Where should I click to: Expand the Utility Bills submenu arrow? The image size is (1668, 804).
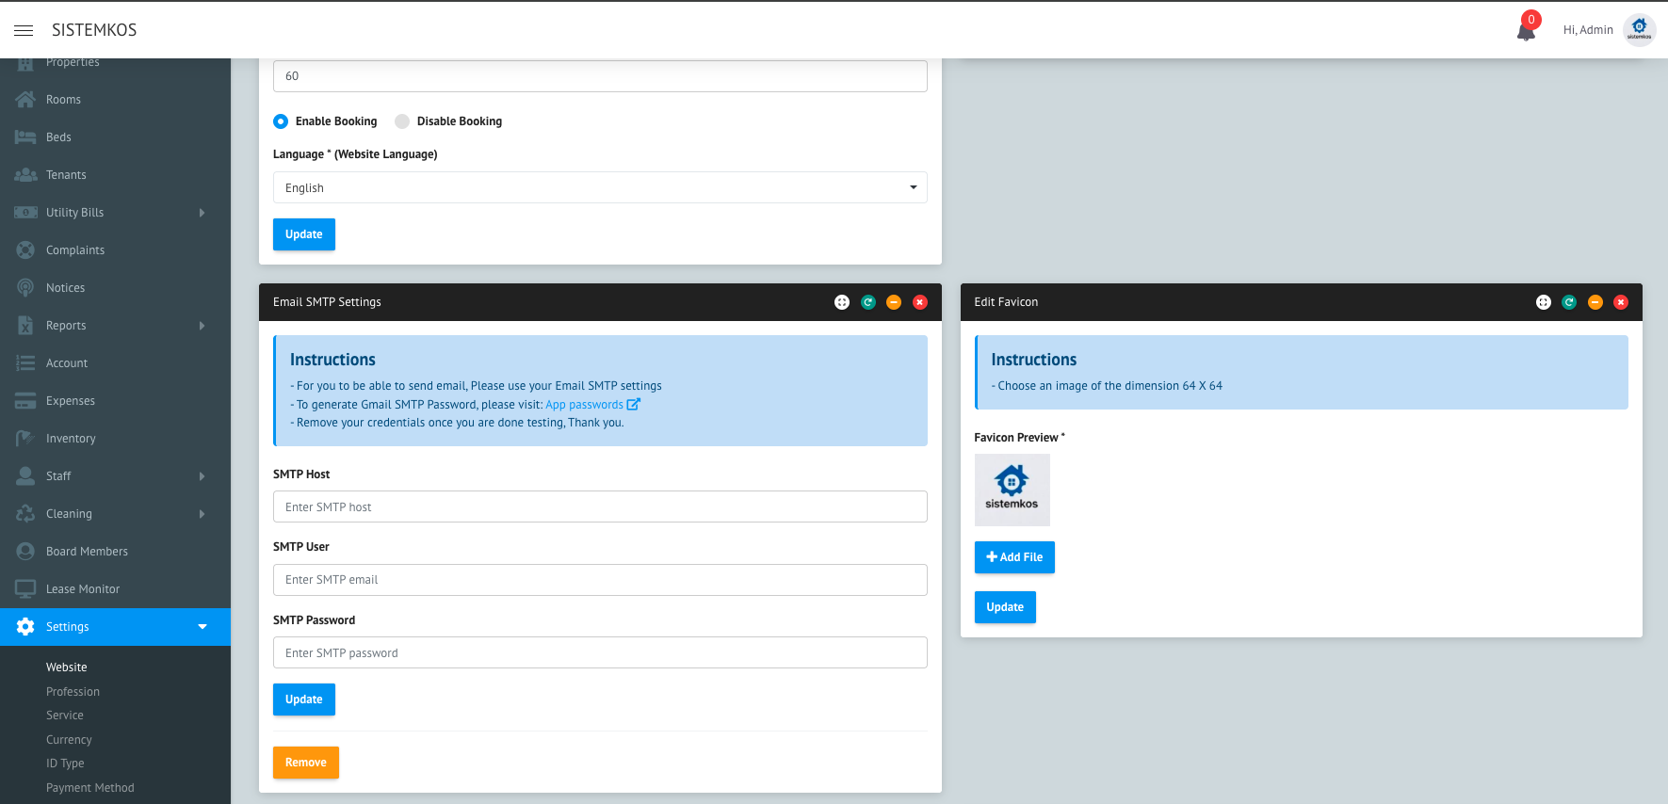(x=202, y=213)
